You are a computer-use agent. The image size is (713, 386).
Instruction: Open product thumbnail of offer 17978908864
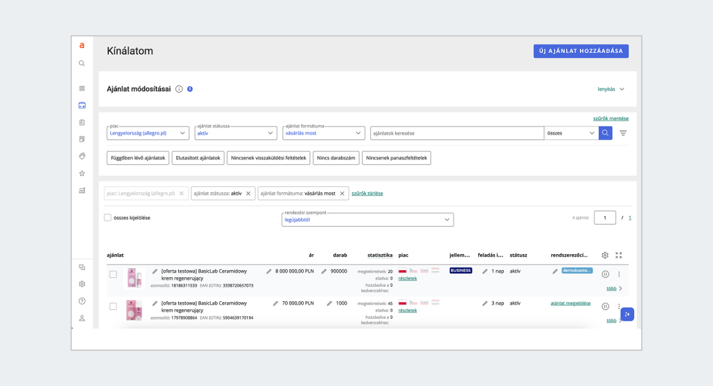click(x=134, y=311)
